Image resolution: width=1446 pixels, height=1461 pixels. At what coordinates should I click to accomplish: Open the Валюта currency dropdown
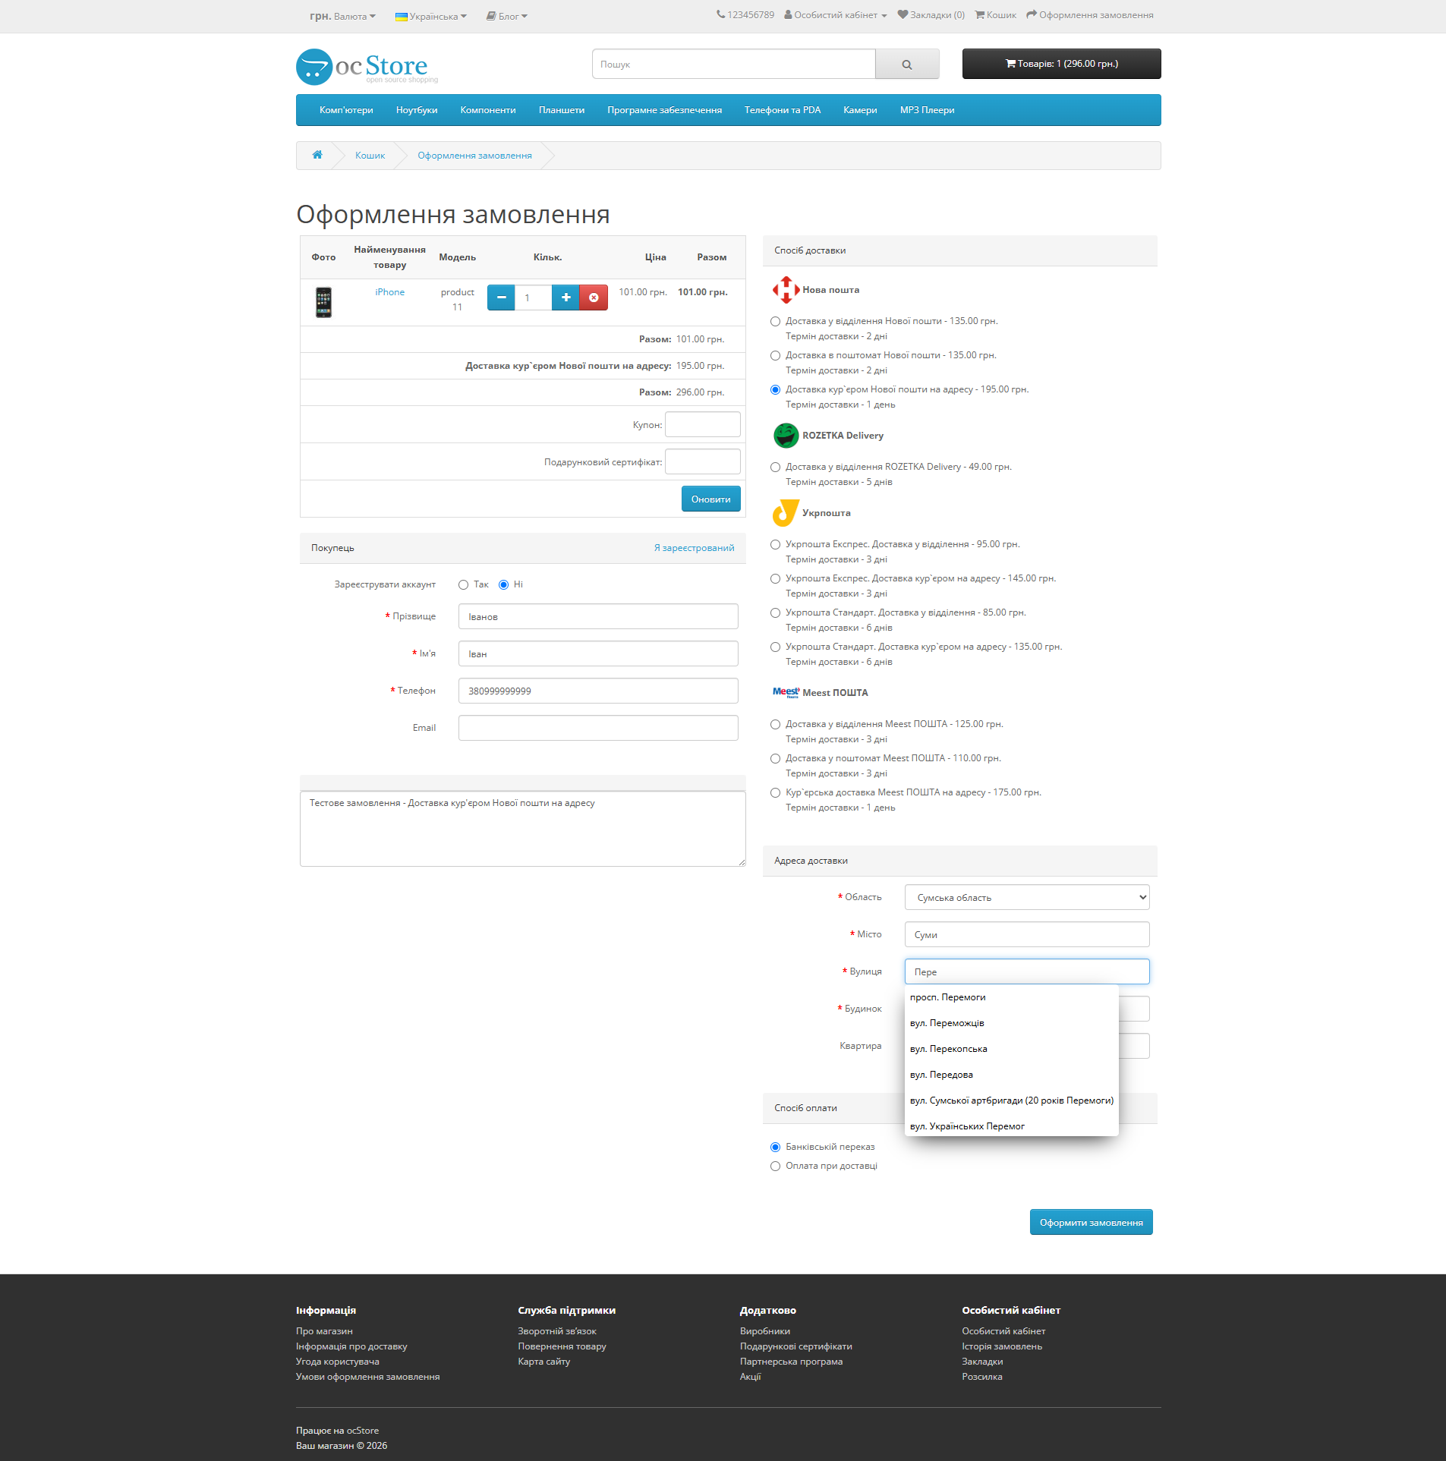pos(342,16)
